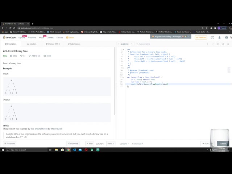Click the Premium button
The image size is (232, 174).
[201, 37]
